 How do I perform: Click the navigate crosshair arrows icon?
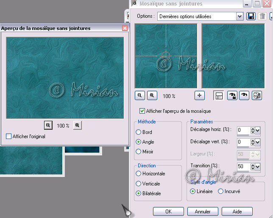[200, 95]
